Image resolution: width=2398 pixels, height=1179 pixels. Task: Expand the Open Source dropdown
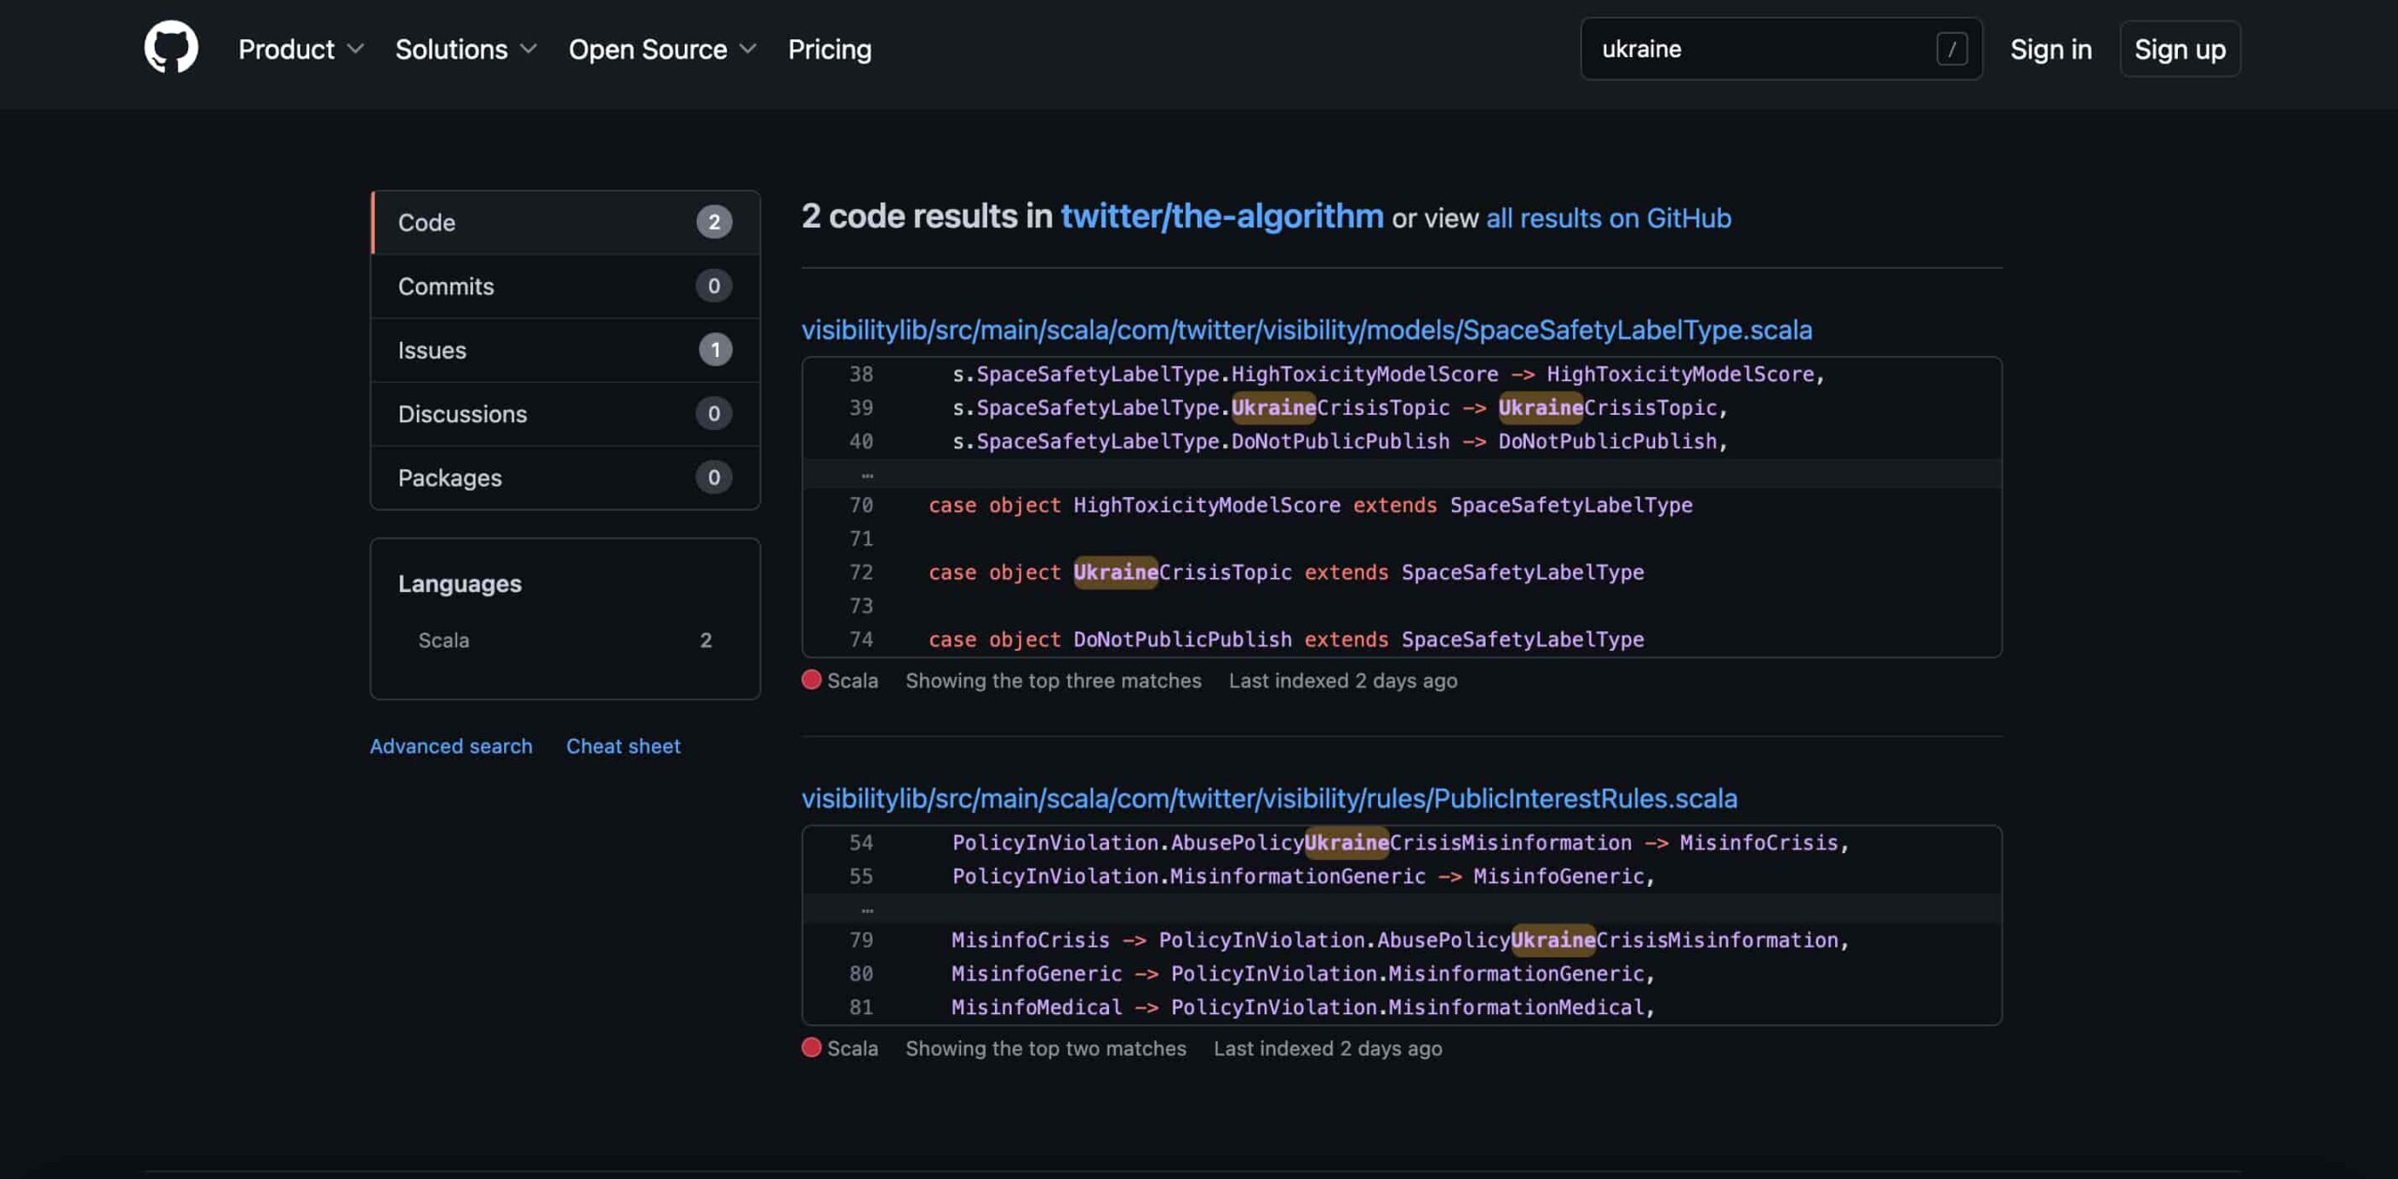[662, 49]
